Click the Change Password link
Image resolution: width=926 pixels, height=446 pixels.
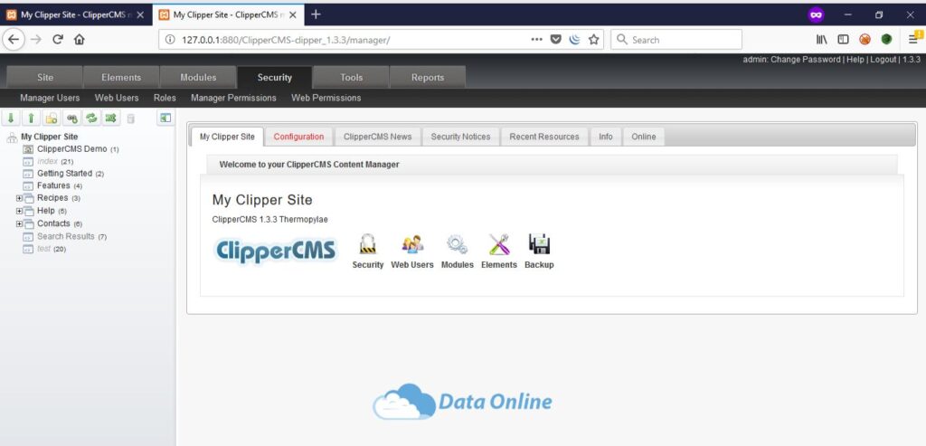click(805, 60)
